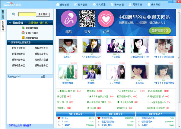The width and height of the screenshot is (181, 129).
Task: Open 聊号登录 login from top navigation
Action: [x=81, y=5]
